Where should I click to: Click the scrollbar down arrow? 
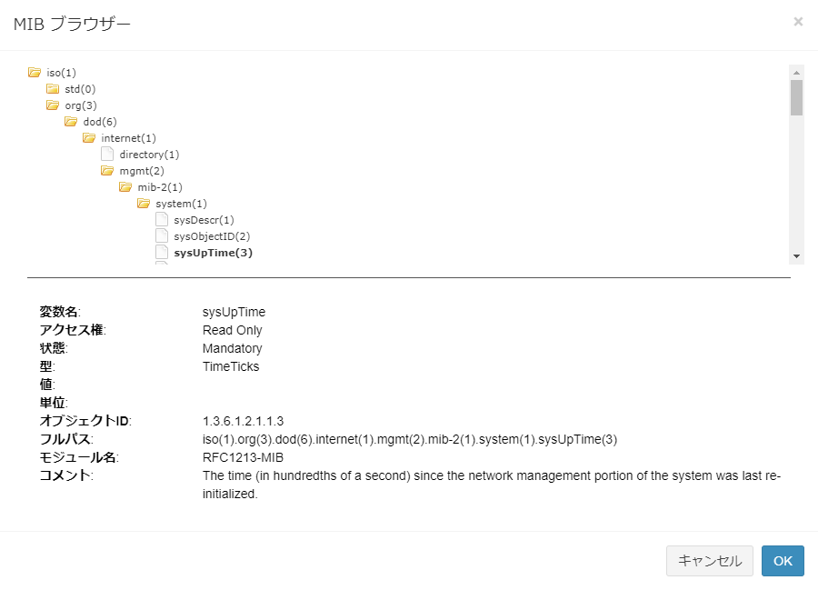796,256
